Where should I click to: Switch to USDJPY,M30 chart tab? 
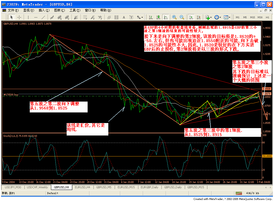(x=13, y=187)
